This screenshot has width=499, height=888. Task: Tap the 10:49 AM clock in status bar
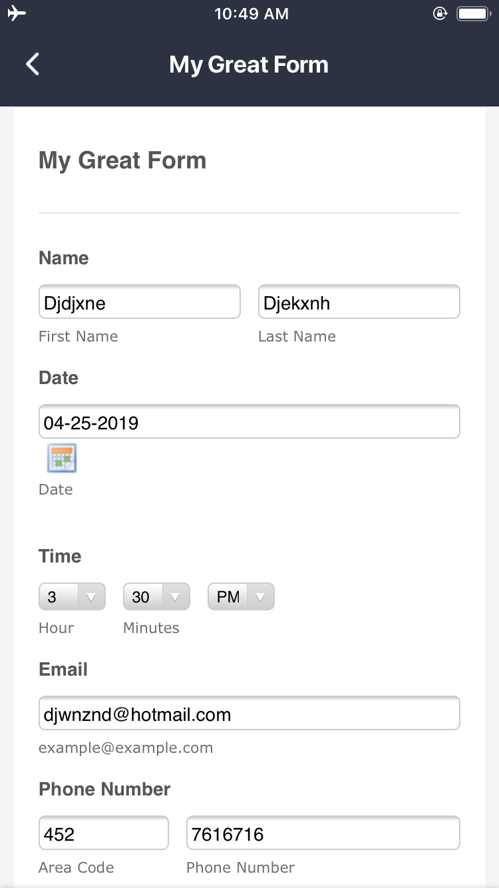pos(251,14)
